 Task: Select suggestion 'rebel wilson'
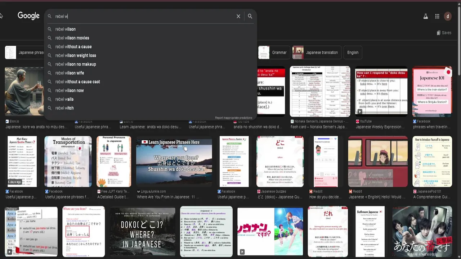click(151, 29)
